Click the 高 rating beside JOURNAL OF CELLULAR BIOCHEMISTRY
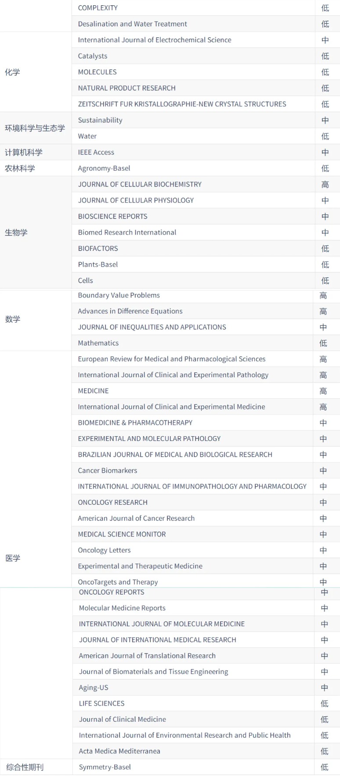This screenshot has height=779, width=340. [x=325, y=184]
